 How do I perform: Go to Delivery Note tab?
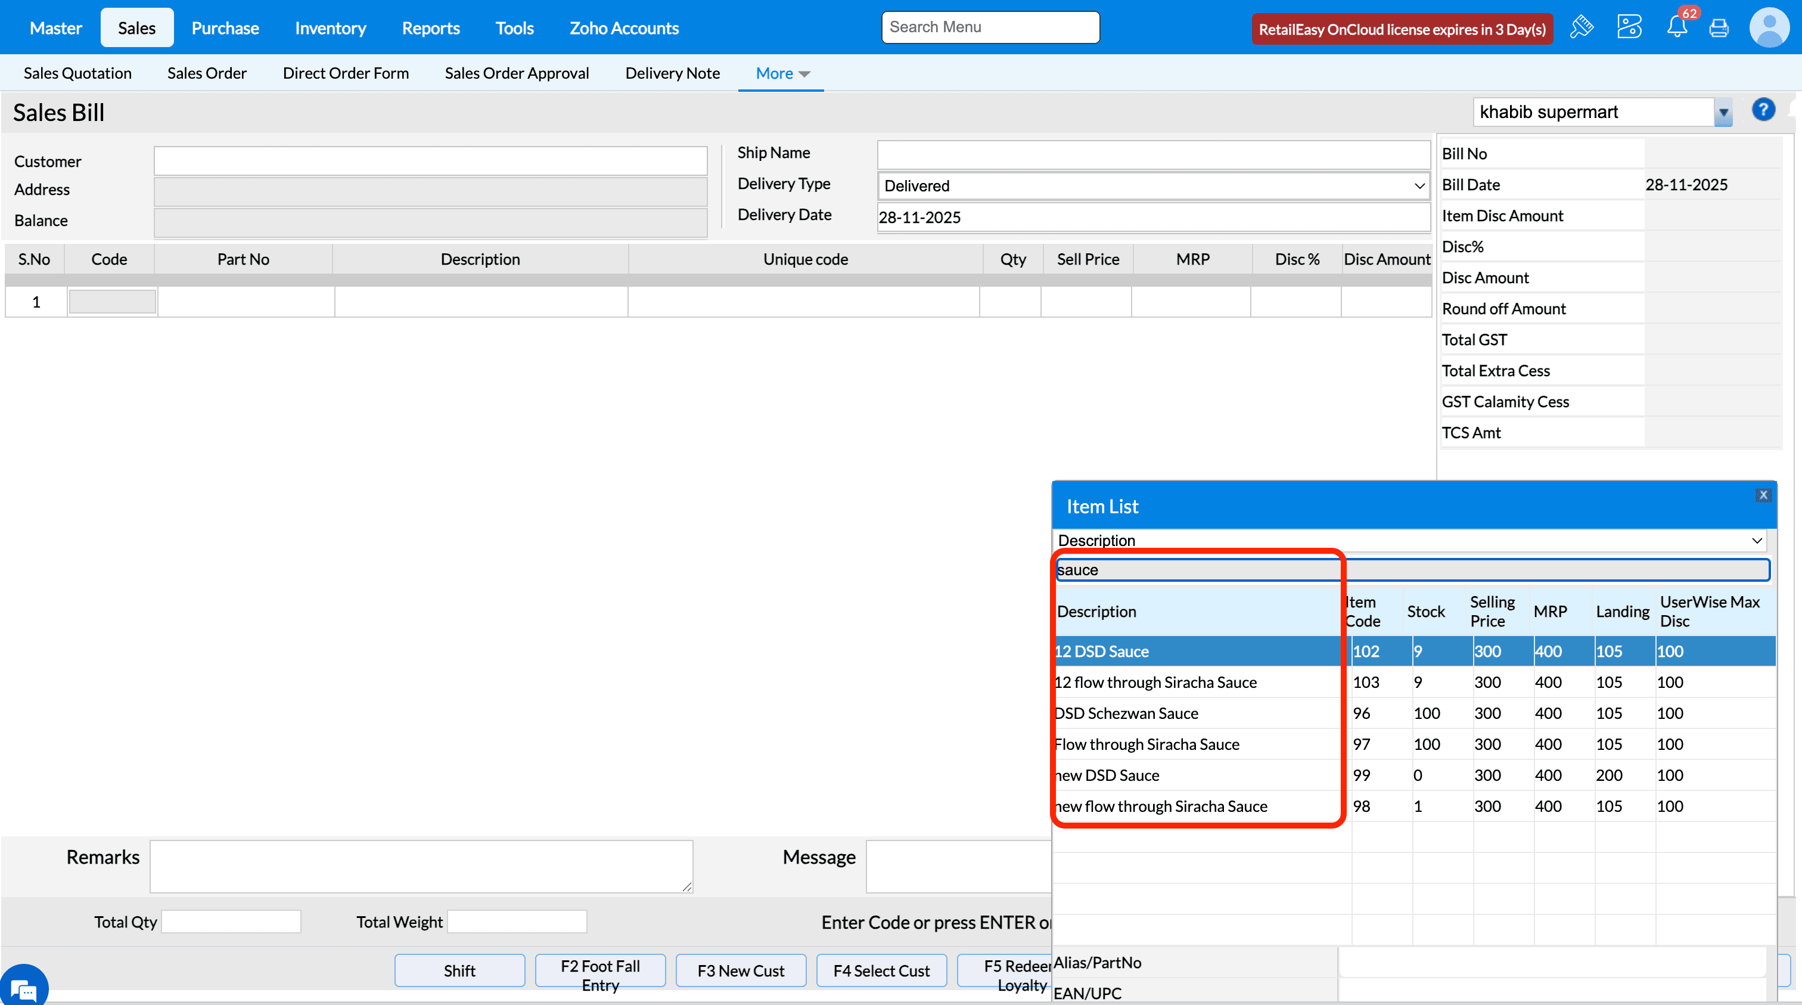pyautogui.click(x=672, y=73)
